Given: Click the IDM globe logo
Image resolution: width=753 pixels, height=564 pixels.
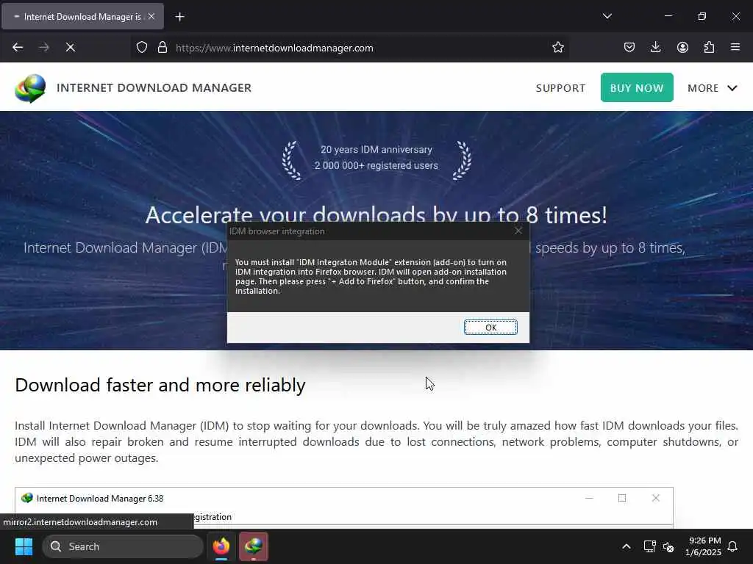Looking at the screenshot, I should coord(30,88).
